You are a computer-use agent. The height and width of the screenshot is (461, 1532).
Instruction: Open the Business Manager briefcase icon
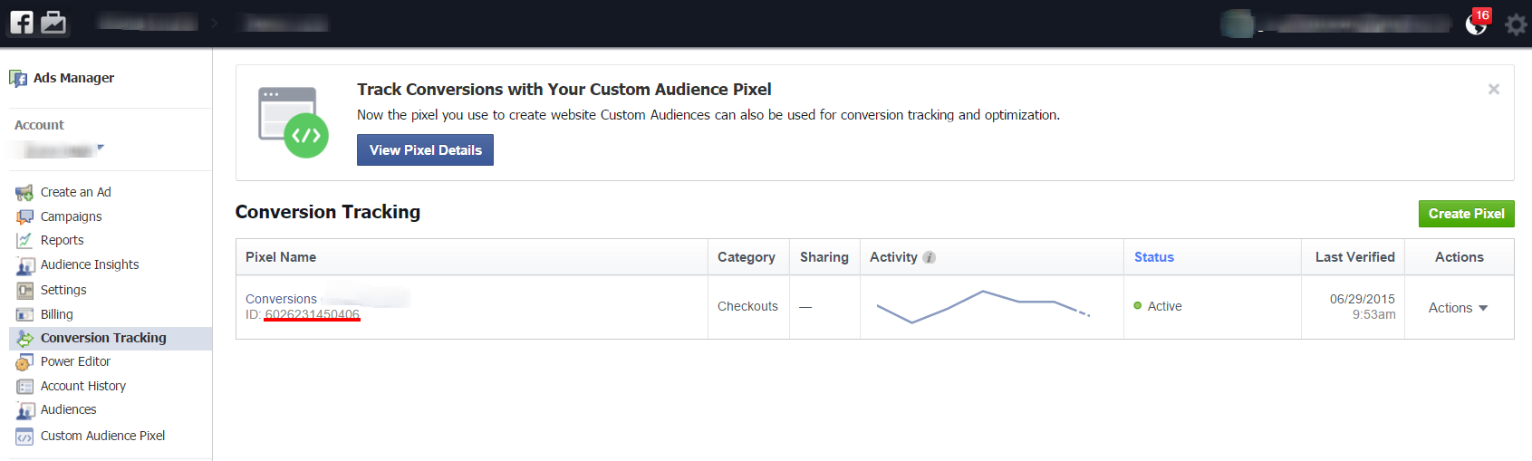click(53, 22)
